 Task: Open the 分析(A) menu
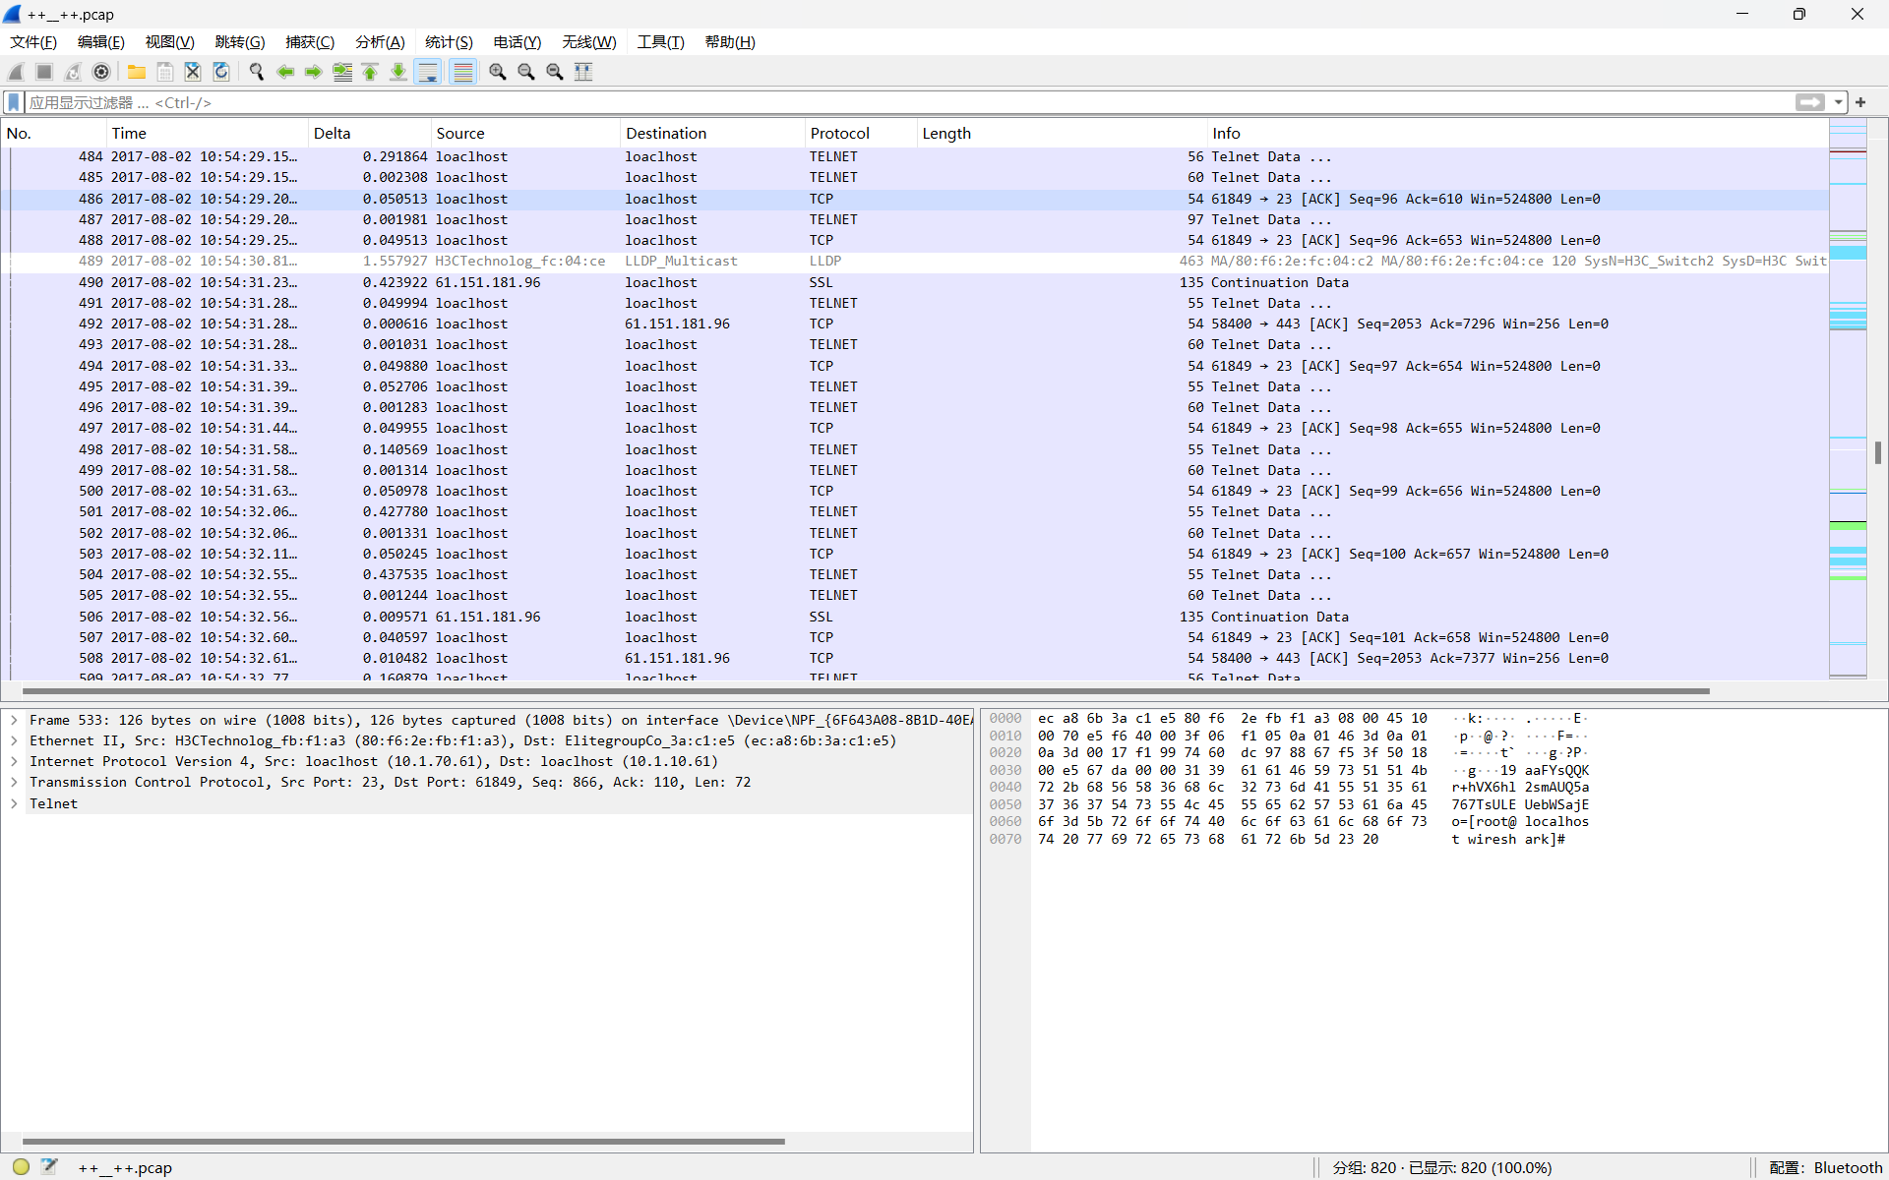380,41
